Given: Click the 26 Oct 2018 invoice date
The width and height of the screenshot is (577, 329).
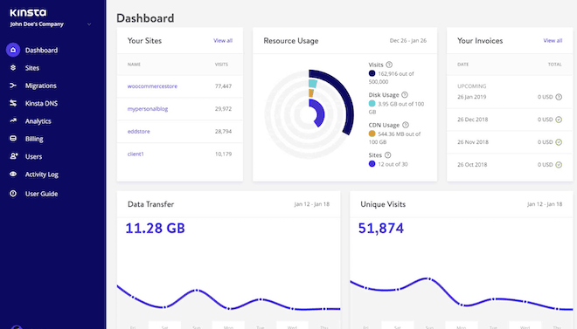Looking at the screenshot, I should click(472, 164).
